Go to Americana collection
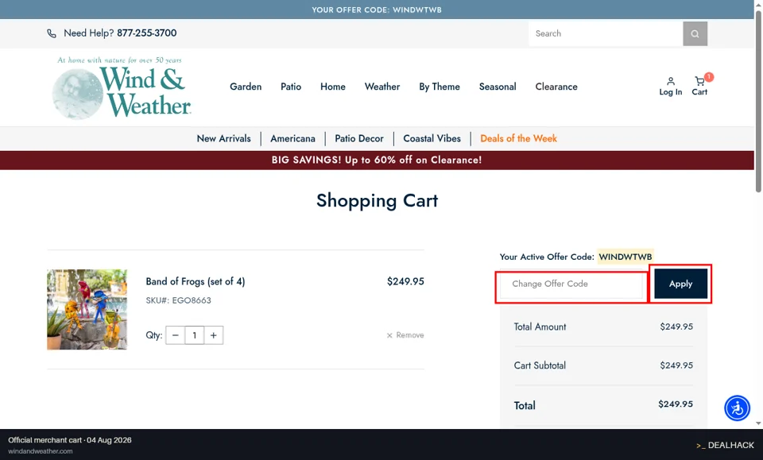 293,138
